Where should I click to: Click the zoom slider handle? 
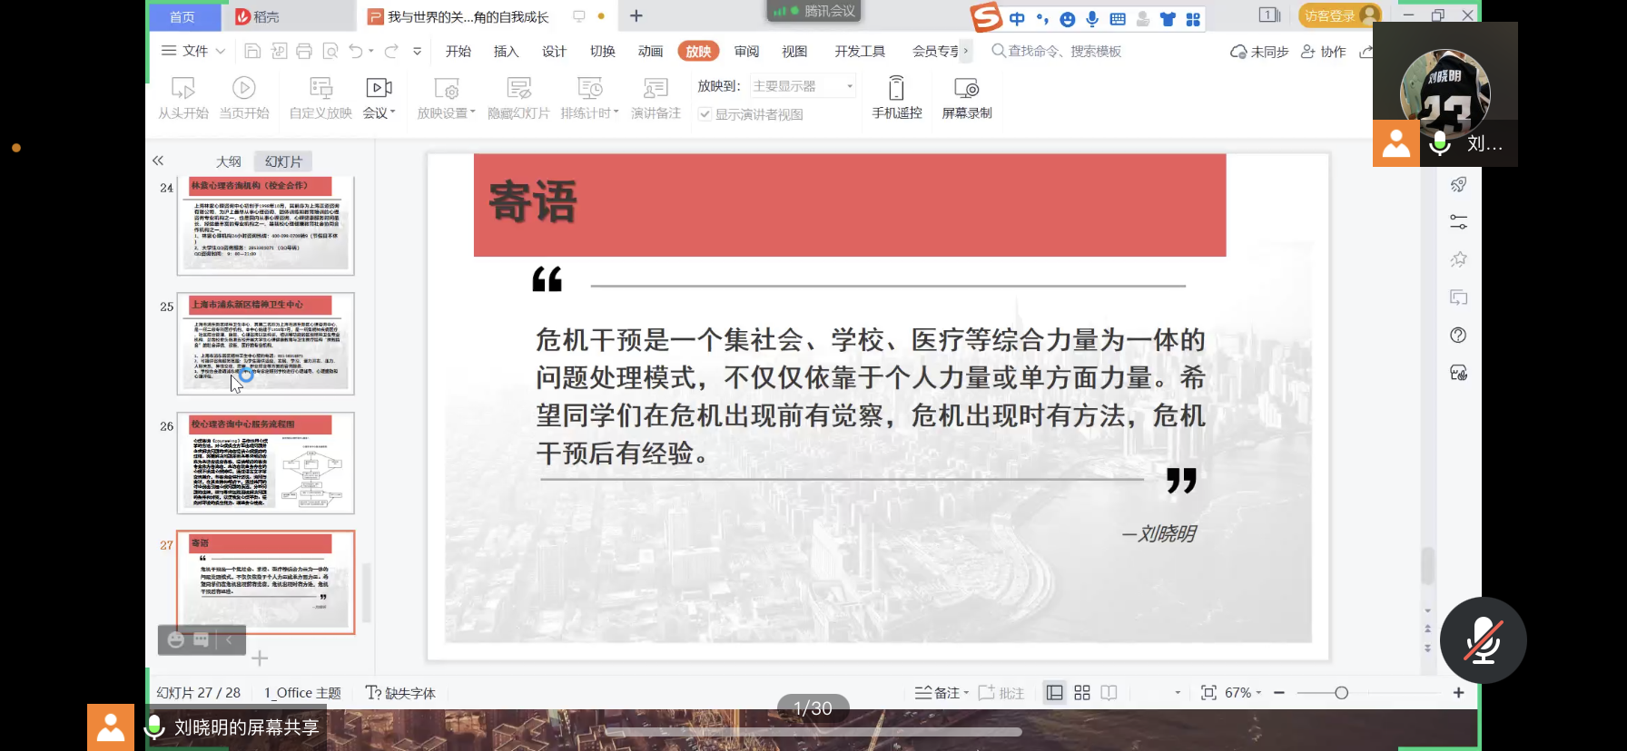tap(1341, 693)
